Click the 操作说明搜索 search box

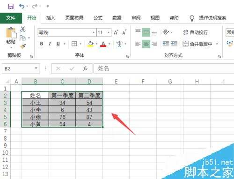pos(212,18)
